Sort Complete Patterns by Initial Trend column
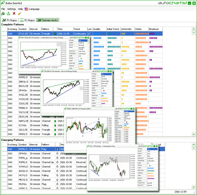This screenshot has height=195, width=197. [x=114, y=29]
